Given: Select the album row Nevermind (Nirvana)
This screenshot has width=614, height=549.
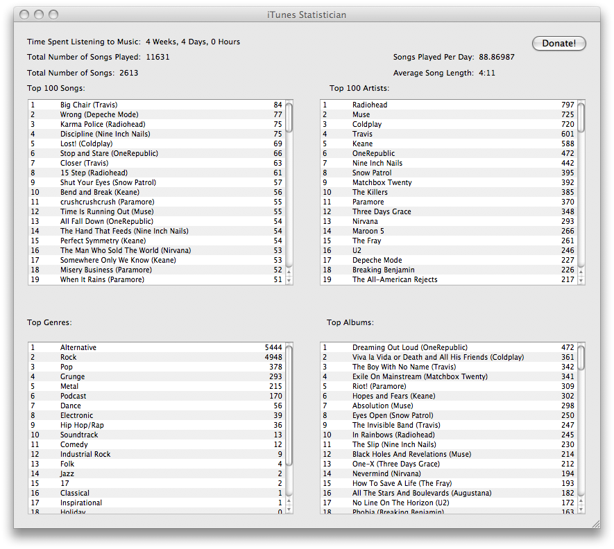Looking at the screenshot, I should tap(449, 473).
